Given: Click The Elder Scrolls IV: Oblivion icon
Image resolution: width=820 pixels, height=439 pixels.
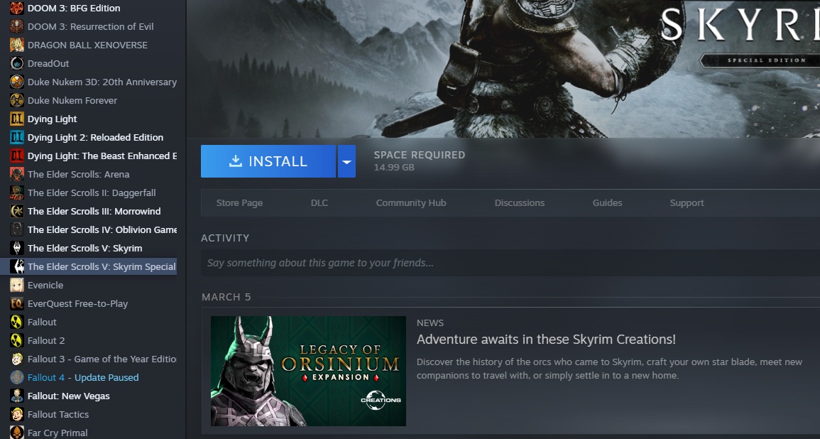Looking at the screenshot, I should (x=17, y=229).
